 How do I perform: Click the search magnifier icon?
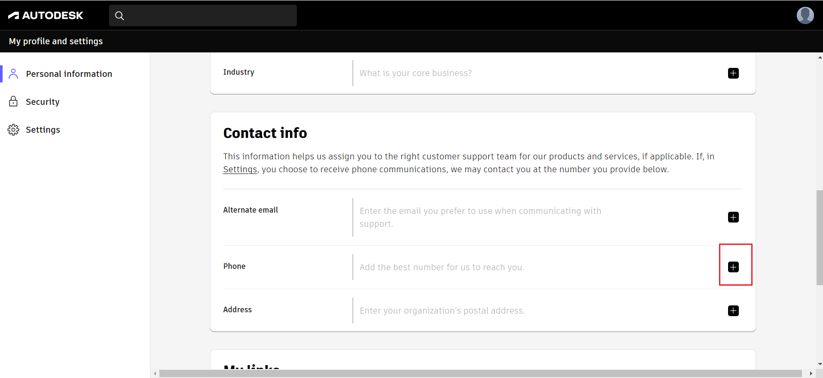coord(119,16)
